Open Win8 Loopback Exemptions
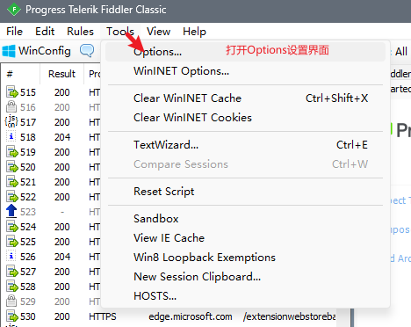 [245, 258]
